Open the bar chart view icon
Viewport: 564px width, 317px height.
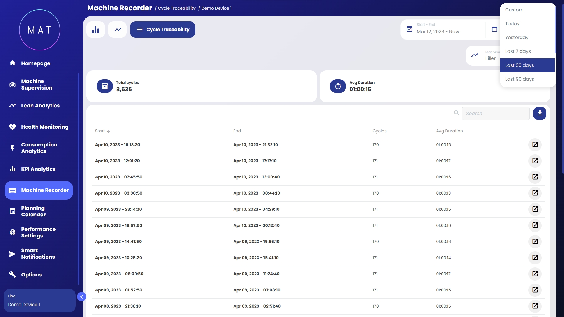tap(95, 30)
